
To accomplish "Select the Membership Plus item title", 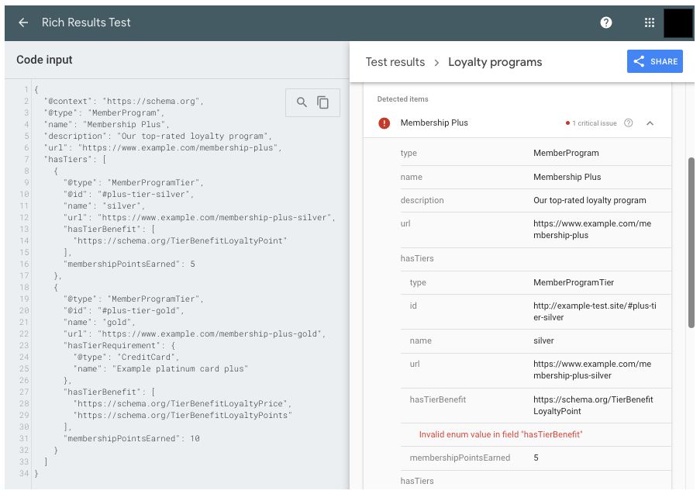I will pyautogui.click(x=434, y=123).
